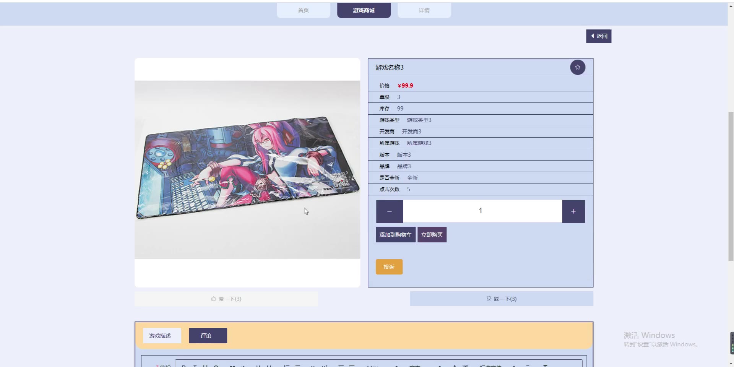This screenshot has height=367, width=734.
Task: Click the page vertical scrollbar thumb
Action: [x=731, y=186]
